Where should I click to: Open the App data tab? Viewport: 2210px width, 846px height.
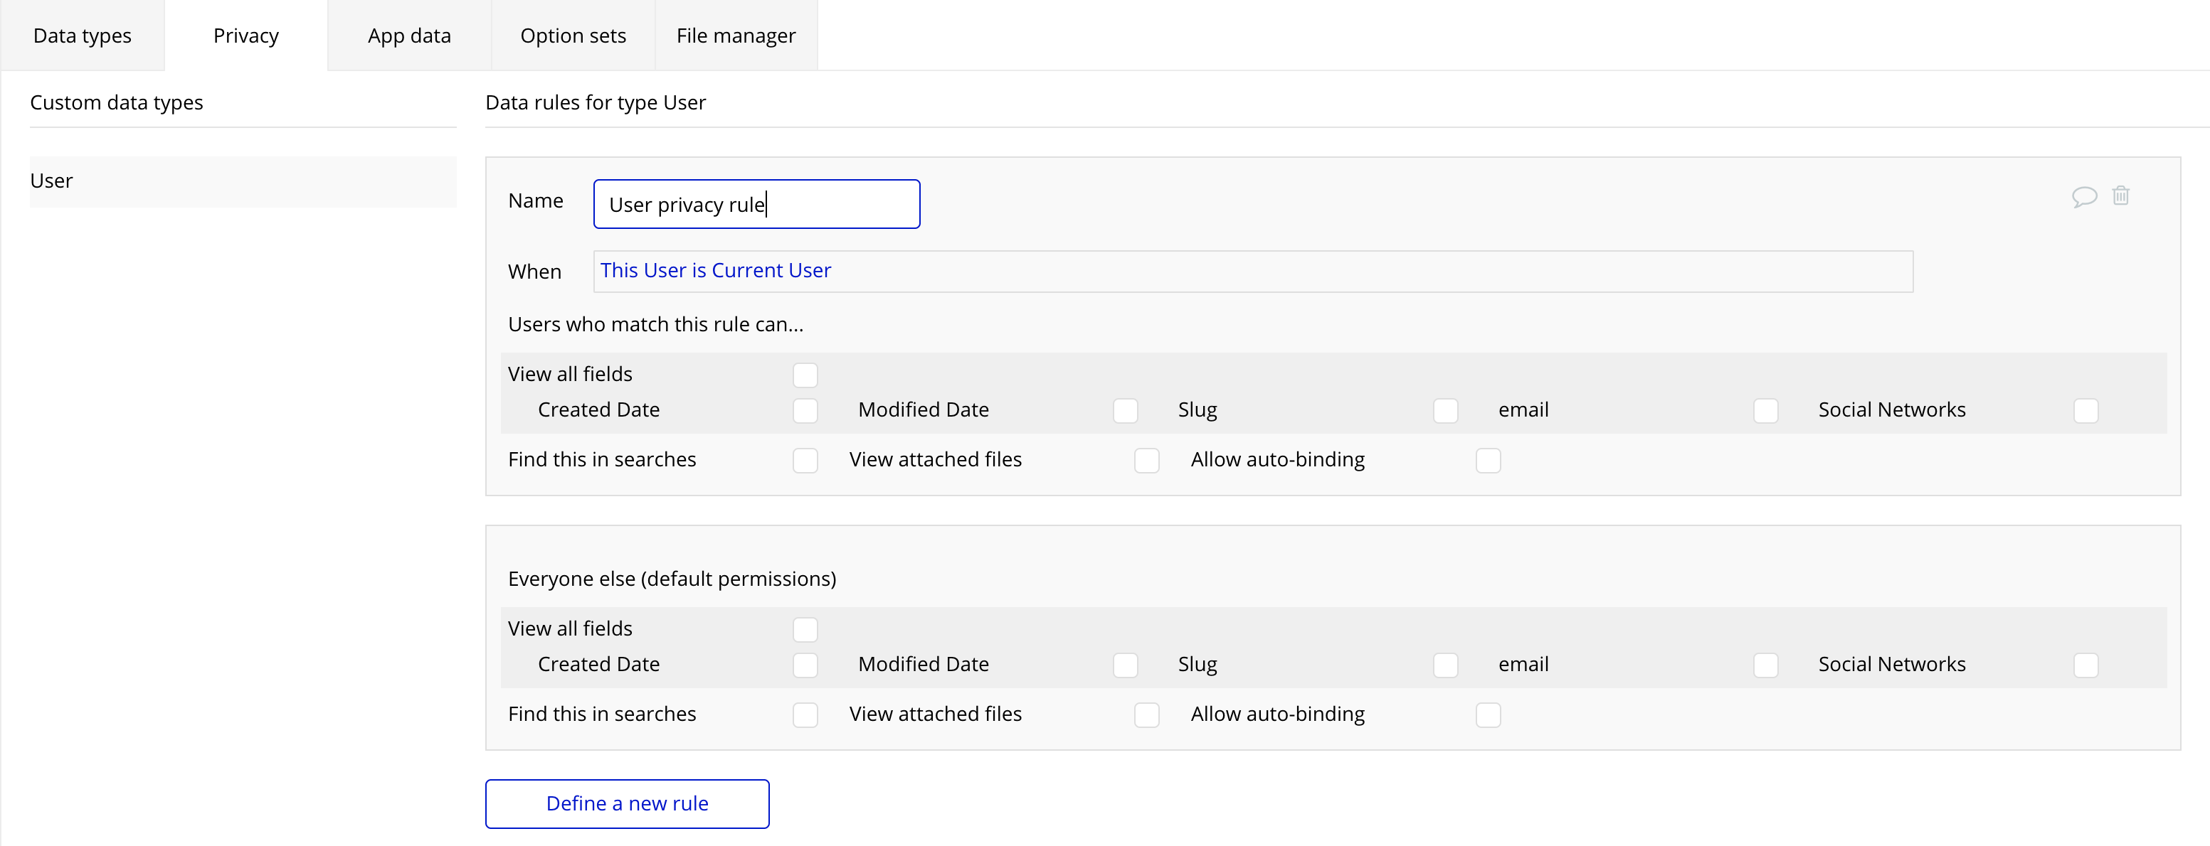pyautogui.click(x=409, y=36)
